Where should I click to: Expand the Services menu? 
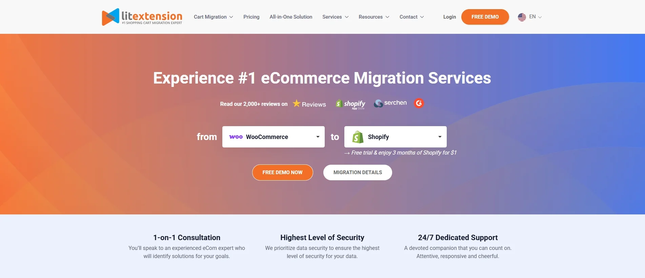(x=335, y=17)
